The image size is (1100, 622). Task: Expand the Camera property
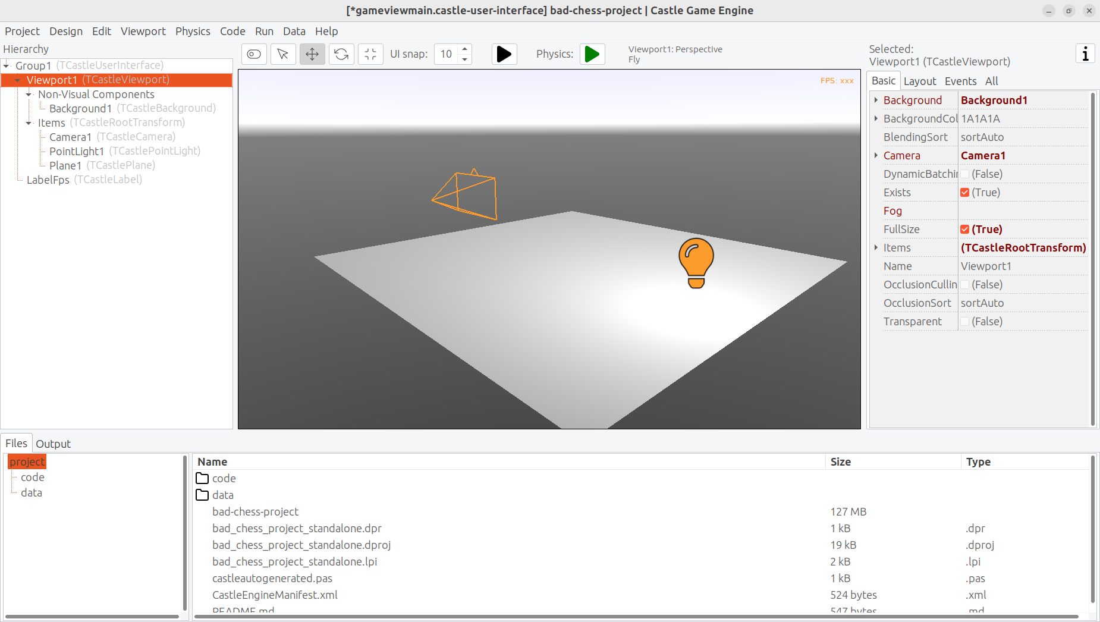pos(876,156)
